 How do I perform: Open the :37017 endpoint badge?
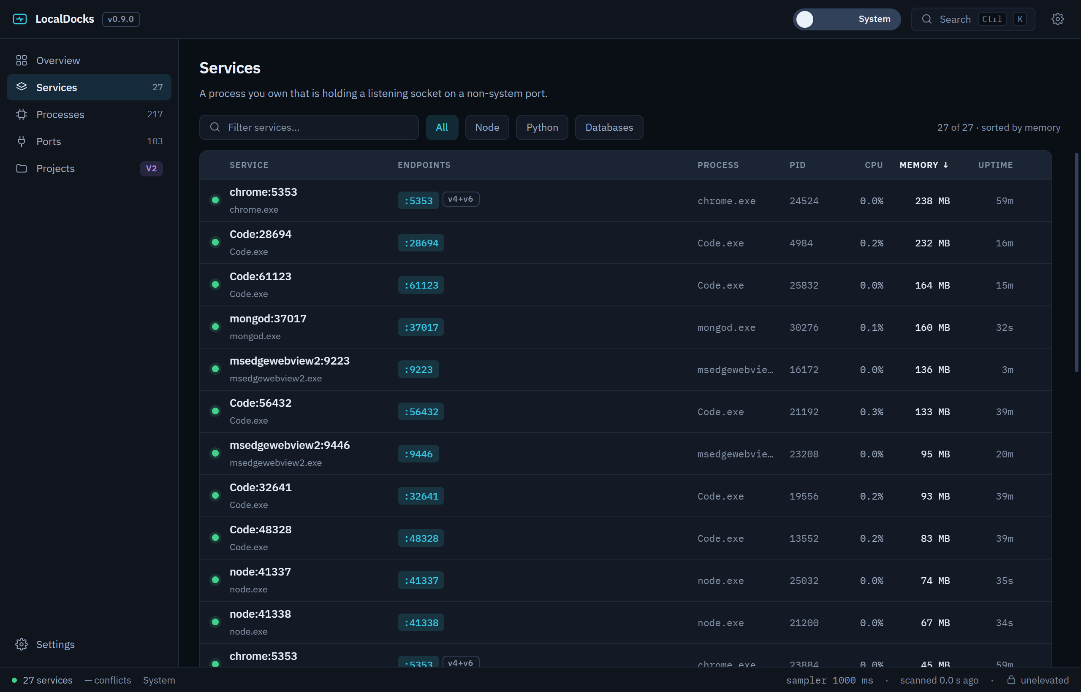421,327
